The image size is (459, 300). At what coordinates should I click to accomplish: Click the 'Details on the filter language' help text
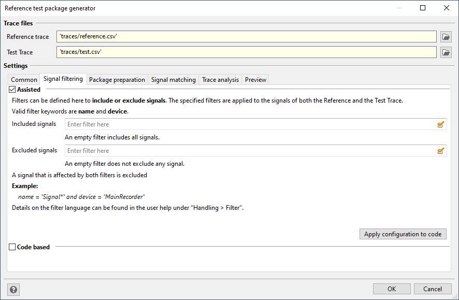pyautogui.click(x=127, y=208)
